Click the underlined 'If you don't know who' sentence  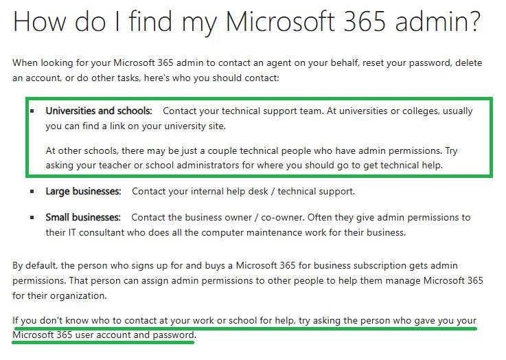point(244,328)
